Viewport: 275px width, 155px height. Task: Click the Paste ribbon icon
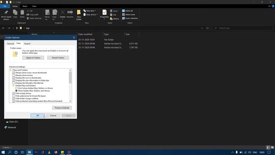pyautogui.click(x=22, y=12)
